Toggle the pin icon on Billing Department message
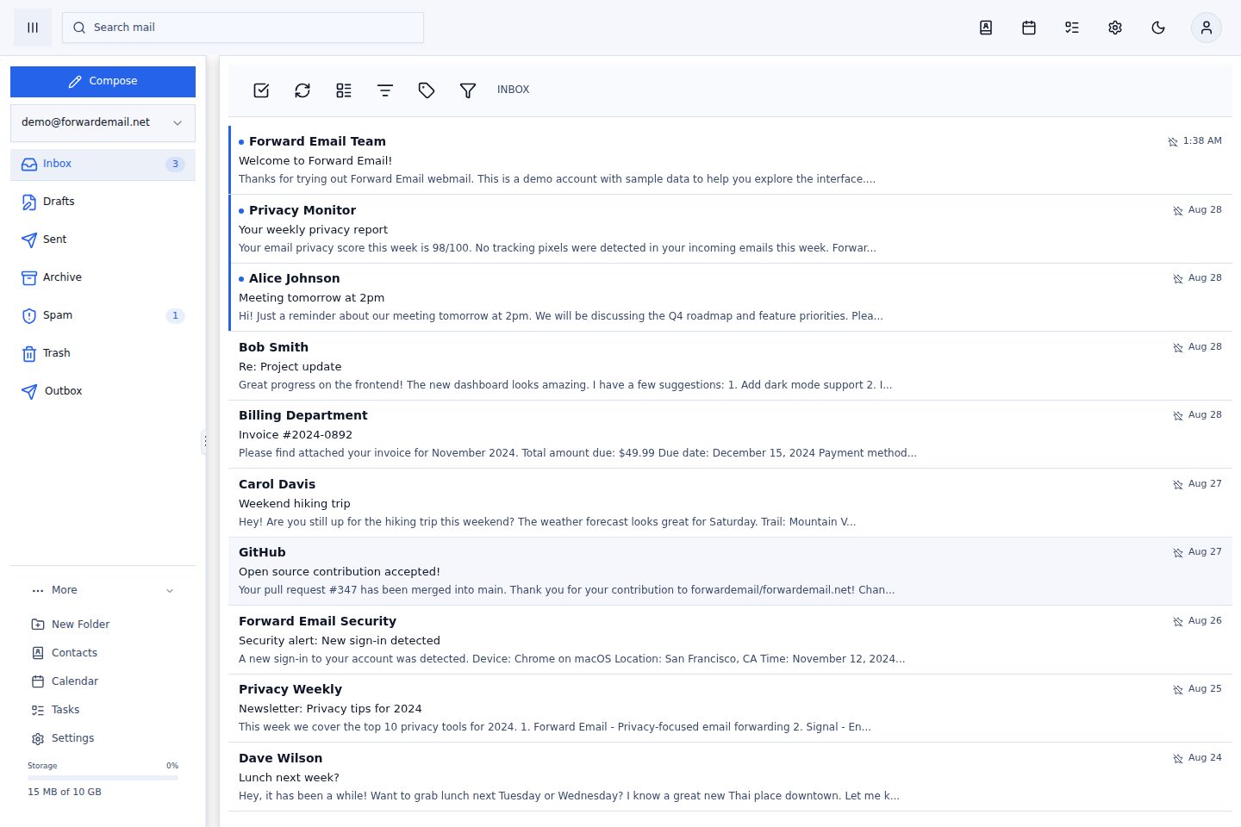 [1178, 416]
